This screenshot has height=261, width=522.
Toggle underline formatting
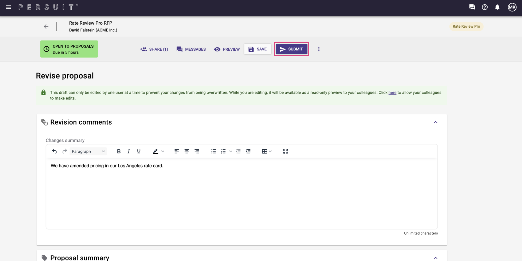[x=139, y=151]
